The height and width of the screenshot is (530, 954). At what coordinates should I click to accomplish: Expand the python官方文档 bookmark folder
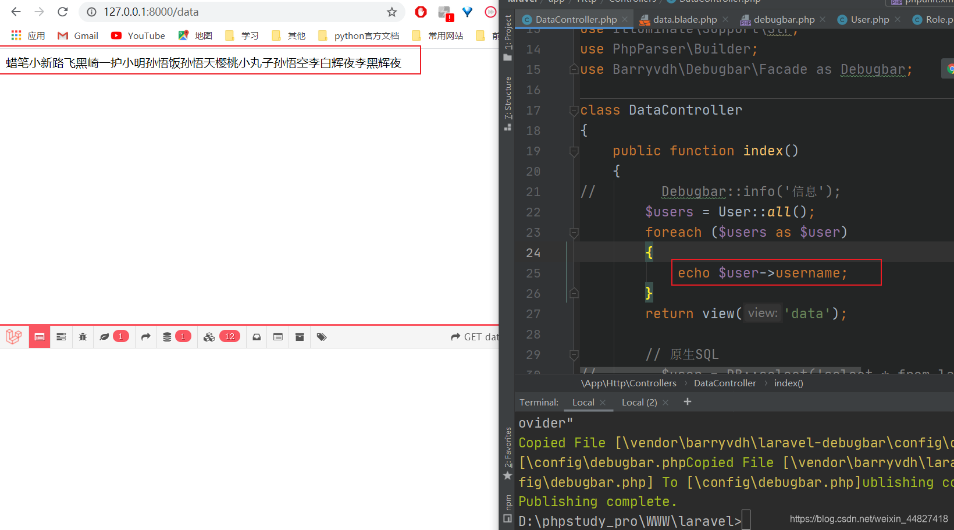pos(359,35)
